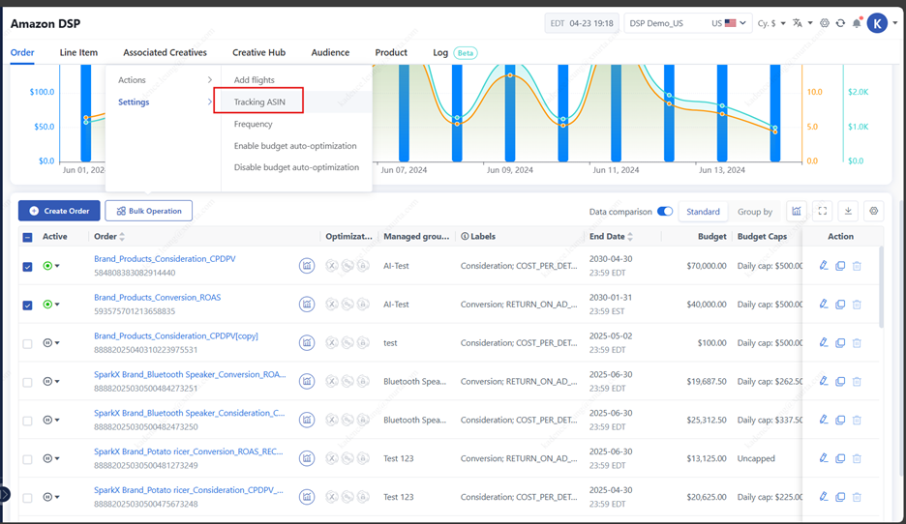Image resolution: width=906 pixels, height=524 pixels.
Task: Turn off the Data comparison toggle
Action: [665, 212]
